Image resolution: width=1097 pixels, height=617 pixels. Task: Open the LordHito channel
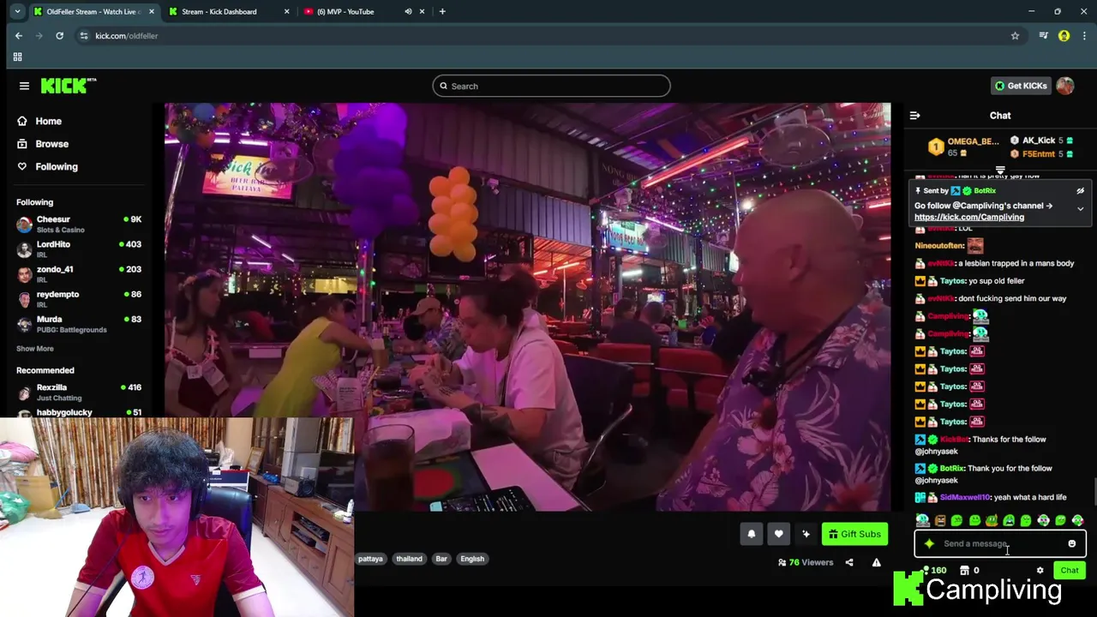point(79,249)
